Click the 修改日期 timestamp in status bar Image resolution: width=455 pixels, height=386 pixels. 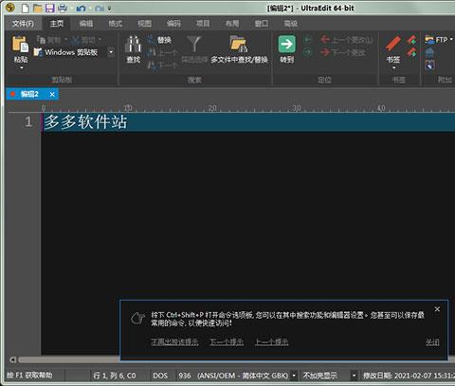(409, 376)
